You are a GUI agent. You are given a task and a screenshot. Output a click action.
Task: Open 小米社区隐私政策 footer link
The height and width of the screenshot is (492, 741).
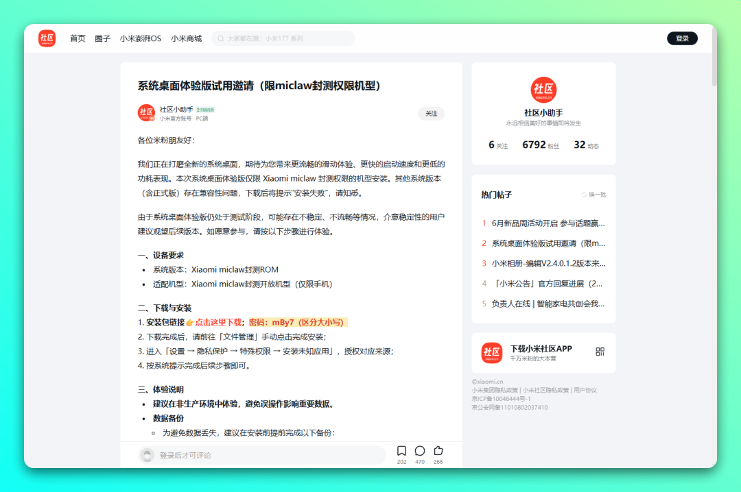pyautogui.click(x=545, y=390)
